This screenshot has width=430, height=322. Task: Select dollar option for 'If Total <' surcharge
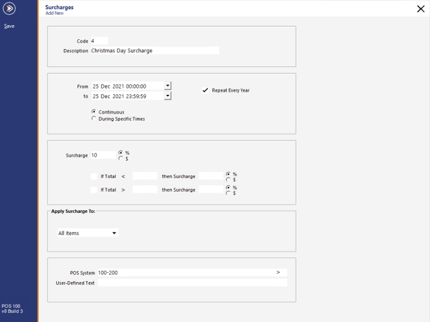pos(228,179)
